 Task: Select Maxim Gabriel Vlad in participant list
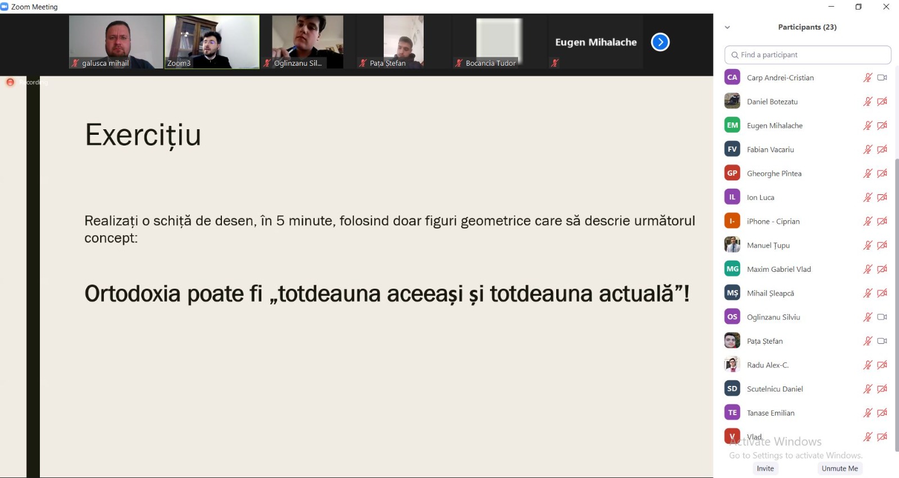click(779, 269)
